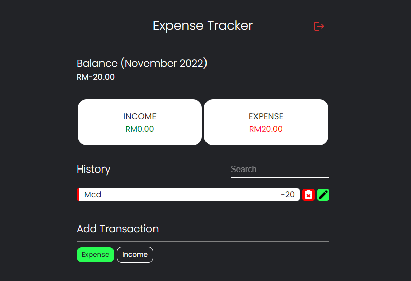Click the Mcd transaction name
411x281 pixels.
[x=93, y=195]
